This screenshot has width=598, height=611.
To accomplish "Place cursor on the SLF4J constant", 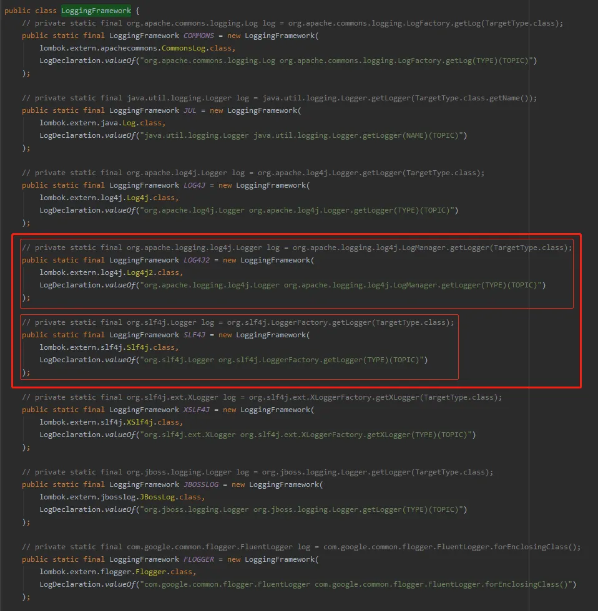I will point(196,335).
